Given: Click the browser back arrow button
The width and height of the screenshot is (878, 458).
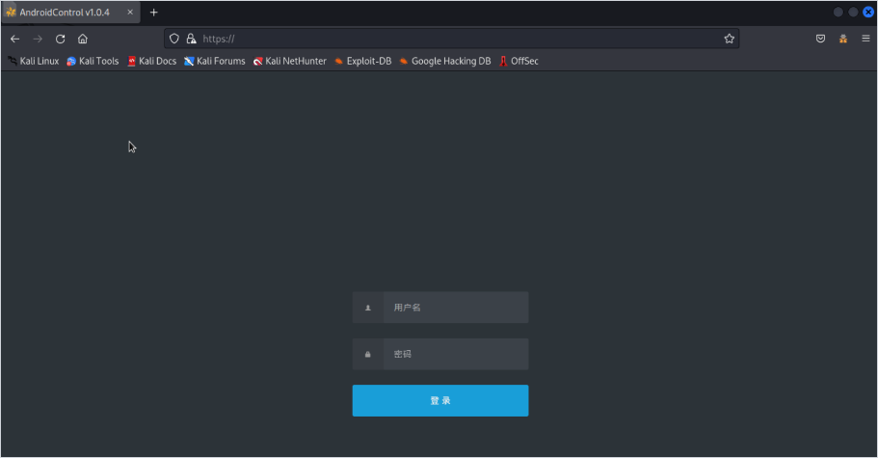Looking at the screenshot, I should tap(14, 39).
